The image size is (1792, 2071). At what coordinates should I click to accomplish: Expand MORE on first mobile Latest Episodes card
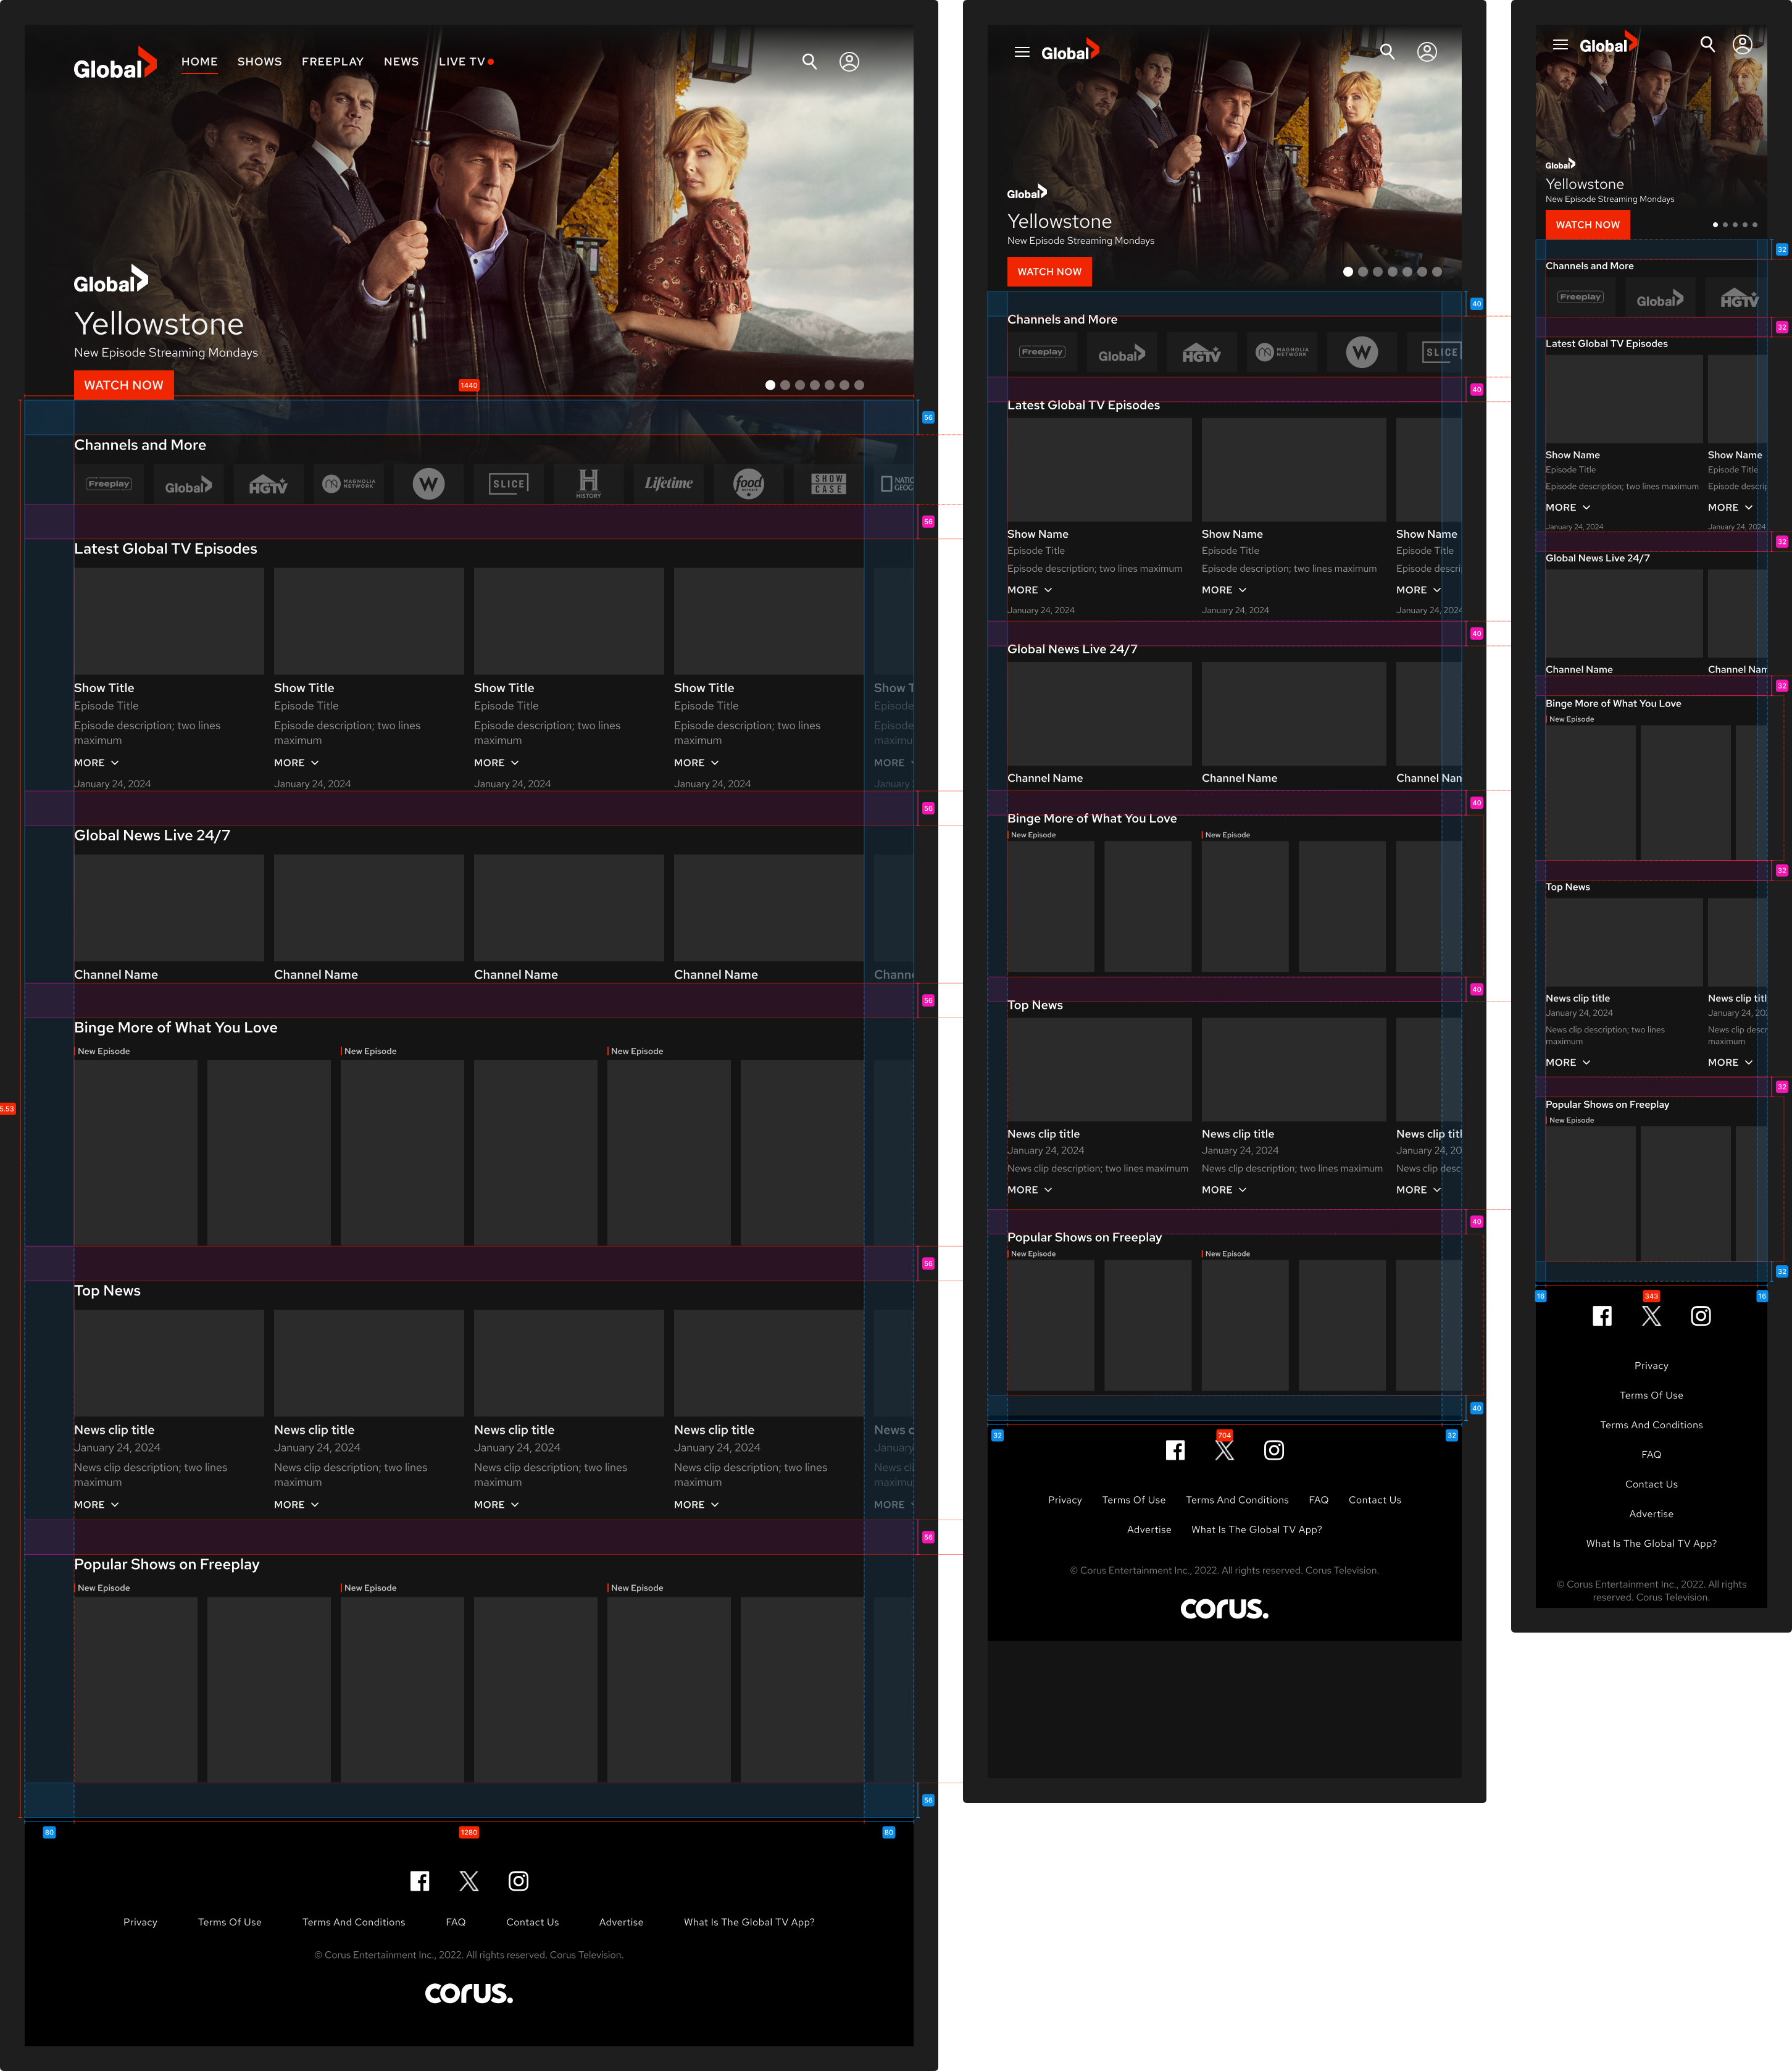(x=1567, y=508)
